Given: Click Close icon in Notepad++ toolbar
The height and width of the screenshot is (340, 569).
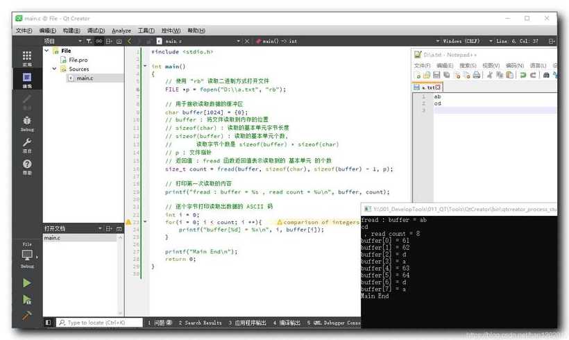Looking at the screenshot, I should coord(457,75).
